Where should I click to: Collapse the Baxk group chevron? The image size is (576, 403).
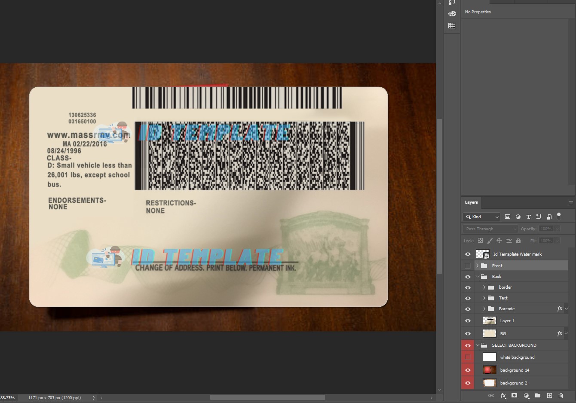pos(477,277)
